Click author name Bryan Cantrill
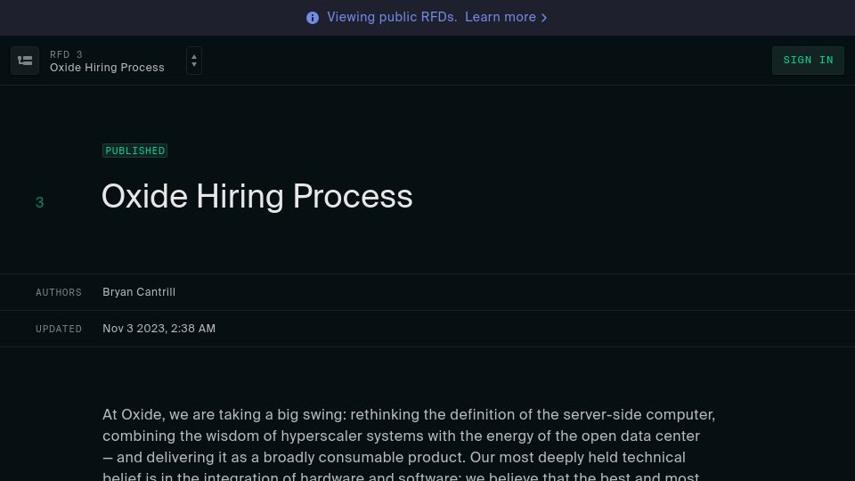 [139, 292]
